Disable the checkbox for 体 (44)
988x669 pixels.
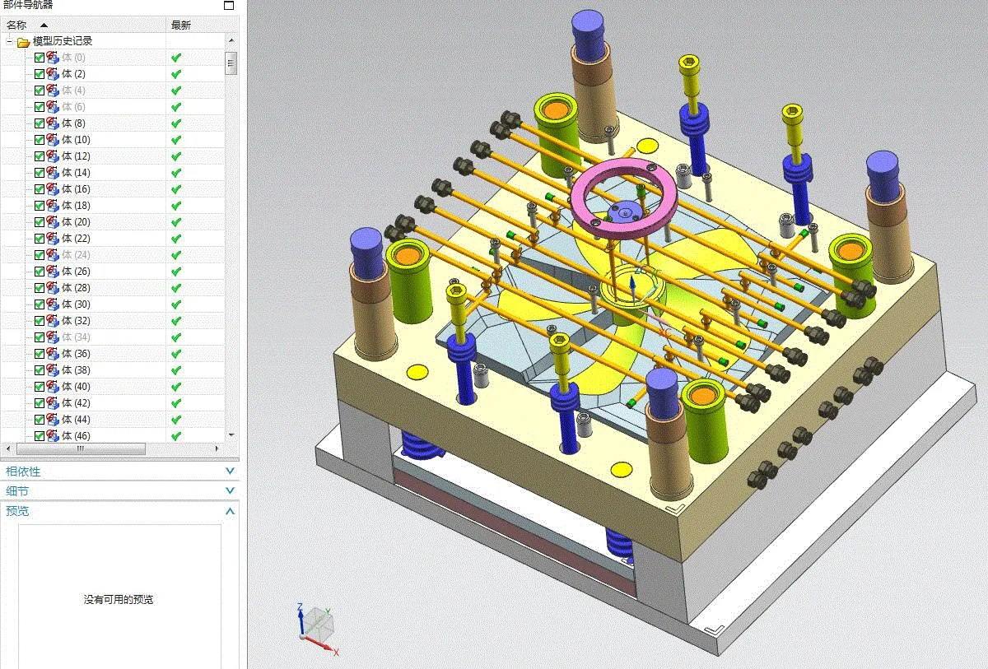(38, 420)
